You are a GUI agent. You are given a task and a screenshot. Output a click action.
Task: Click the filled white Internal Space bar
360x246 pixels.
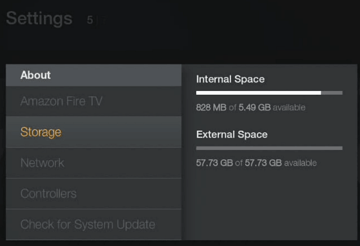click(x=259, y=93)
